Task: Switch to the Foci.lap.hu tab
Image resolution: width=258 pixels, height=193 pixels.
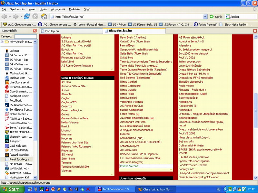Action: tap(52, 31)
